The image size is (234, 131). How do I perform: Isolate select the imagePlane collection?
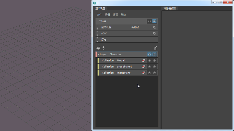(149, 73)
